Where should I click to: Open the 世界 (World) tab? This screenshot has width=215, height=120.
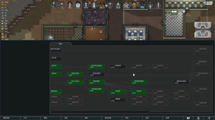pyautogui.click(x=173, y=118)
